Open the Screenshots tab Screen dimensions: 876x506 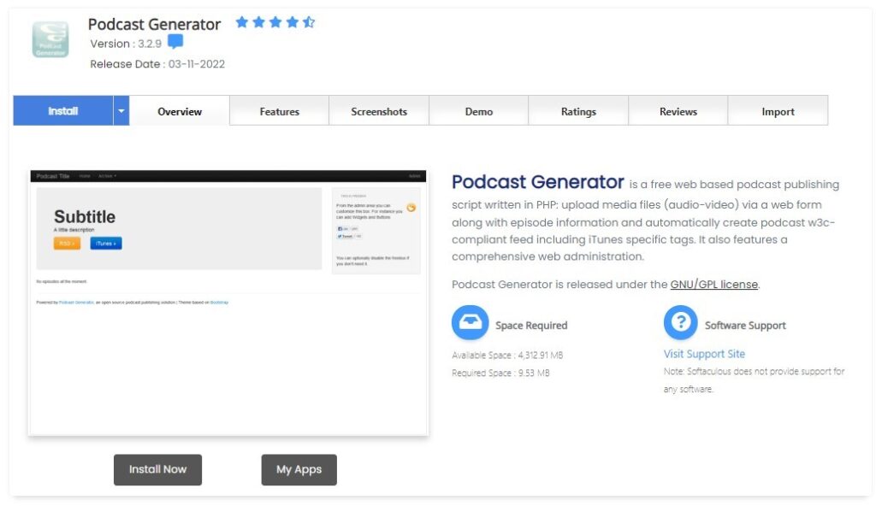point(379,111)
